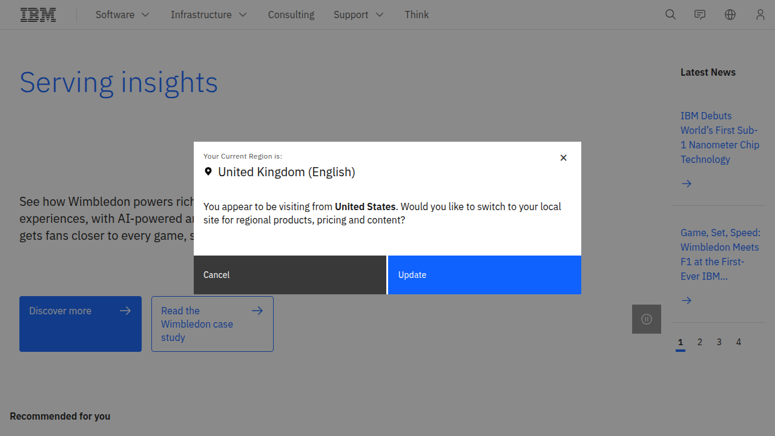
Task: Open the chat message icon
Action: [x=700, y=15]
